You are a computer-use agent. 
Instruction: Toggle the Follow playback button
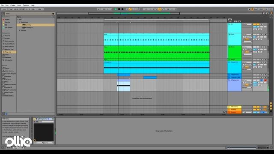[98, 9]
